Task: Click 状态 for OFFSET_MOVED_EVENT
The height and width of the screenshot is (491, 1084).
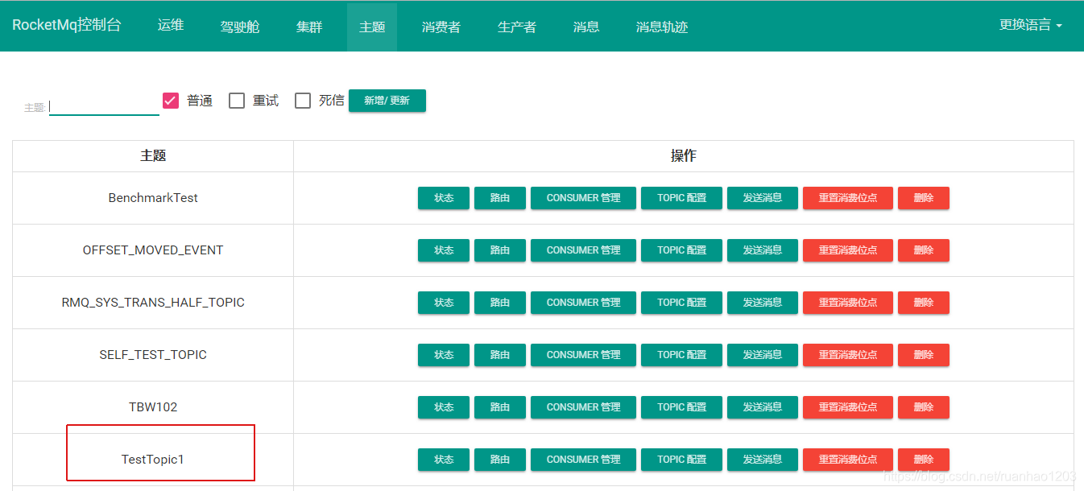Action: click(x=444, y=250)
